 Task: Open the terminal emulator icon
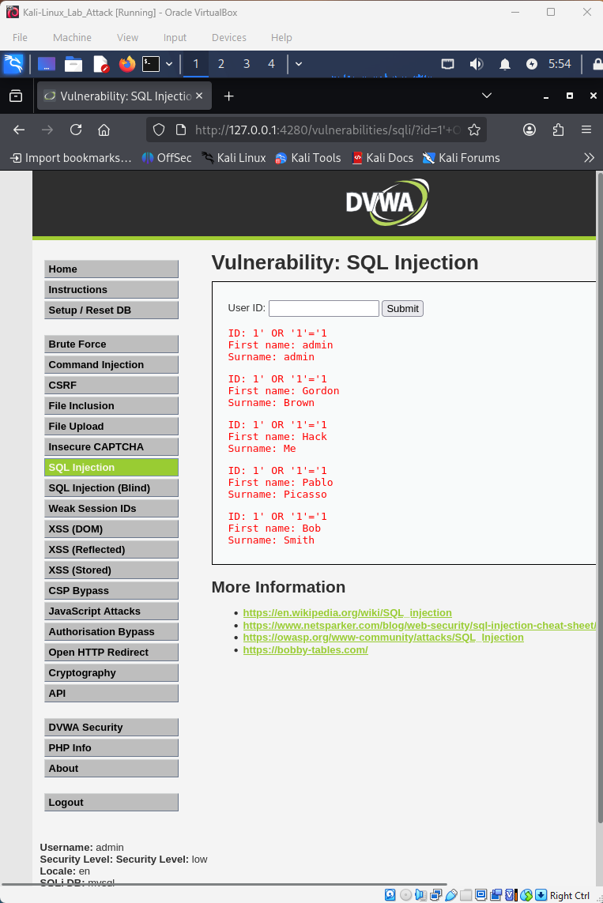click(x=151, y=63)
